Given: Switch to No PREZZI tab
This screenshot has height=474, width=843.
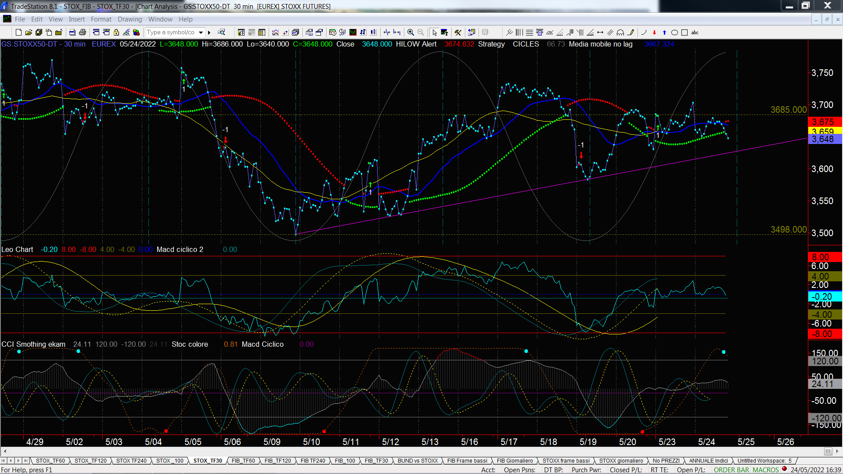Looking at the screenshot, I should 666,461.
